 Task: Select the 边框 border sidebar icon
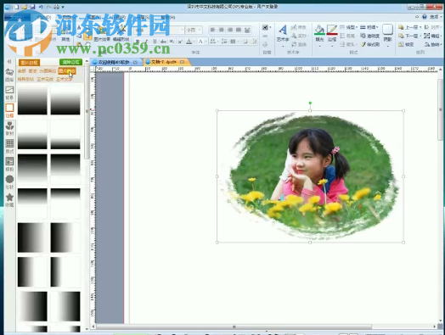(x=9, y=110)
